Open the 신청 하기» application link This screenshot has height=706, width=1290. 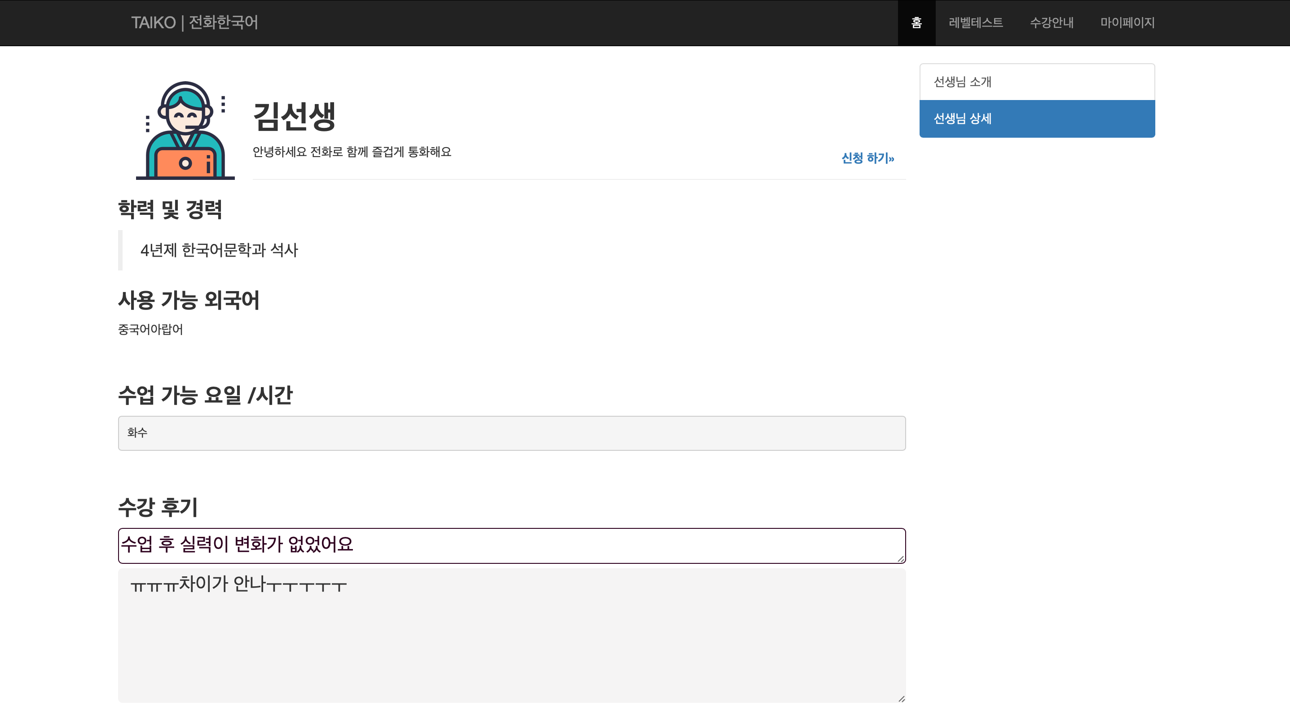tap(867, 159)
